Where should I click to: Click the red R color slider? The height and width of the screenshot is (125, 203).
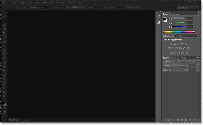coord(177,18)
